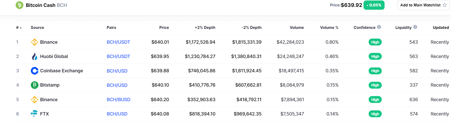451x129 pixels.
Task: Click the $1,815,331.39 depth value
Action: tap(247, 42)
